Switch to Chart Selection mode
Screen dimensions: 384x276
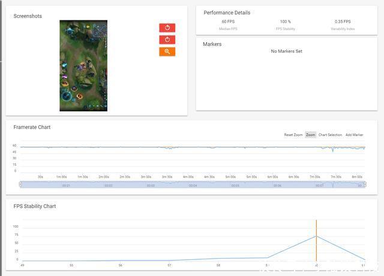point(330,135)
